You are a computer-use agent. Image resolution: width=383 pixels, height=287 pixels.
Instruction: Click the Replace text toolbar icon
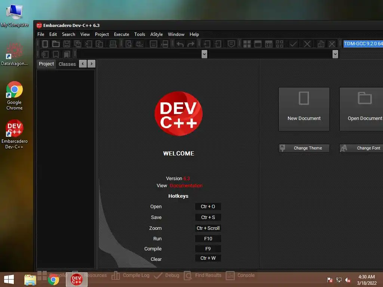tap(140, 44)
